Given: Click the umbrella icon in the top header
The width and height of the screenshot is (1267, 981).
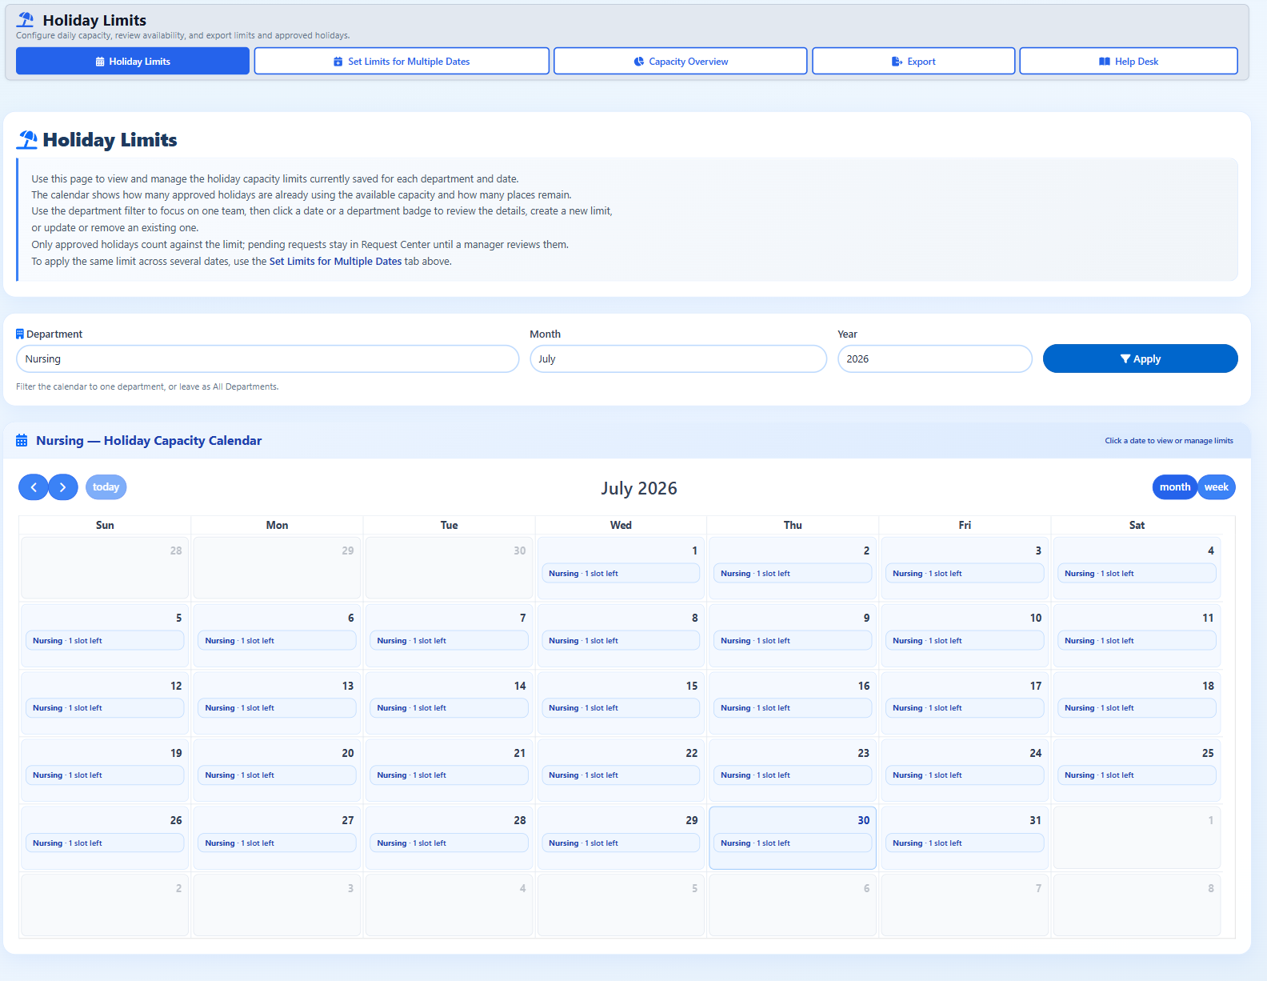Looking at the screenshot, I should pos(26,20).
